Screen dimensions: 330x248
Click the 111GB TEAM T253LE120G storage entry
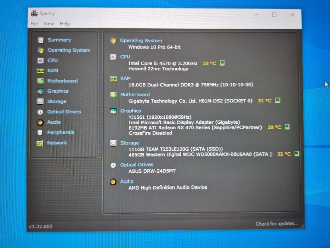coord(176,149)
